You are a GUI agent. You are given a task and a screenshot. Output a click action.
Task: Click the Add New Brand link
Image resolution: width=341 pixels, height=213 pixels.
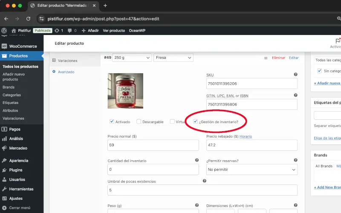pyautogui.click(x=327, y=187)
